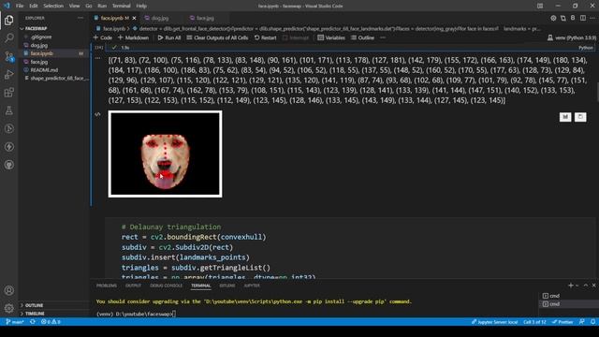
Task: Open the View menu
Action: 75,6
